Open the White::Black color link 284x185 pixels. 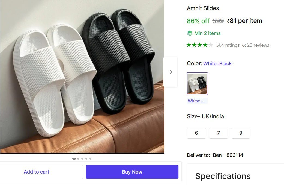[217, 63]
